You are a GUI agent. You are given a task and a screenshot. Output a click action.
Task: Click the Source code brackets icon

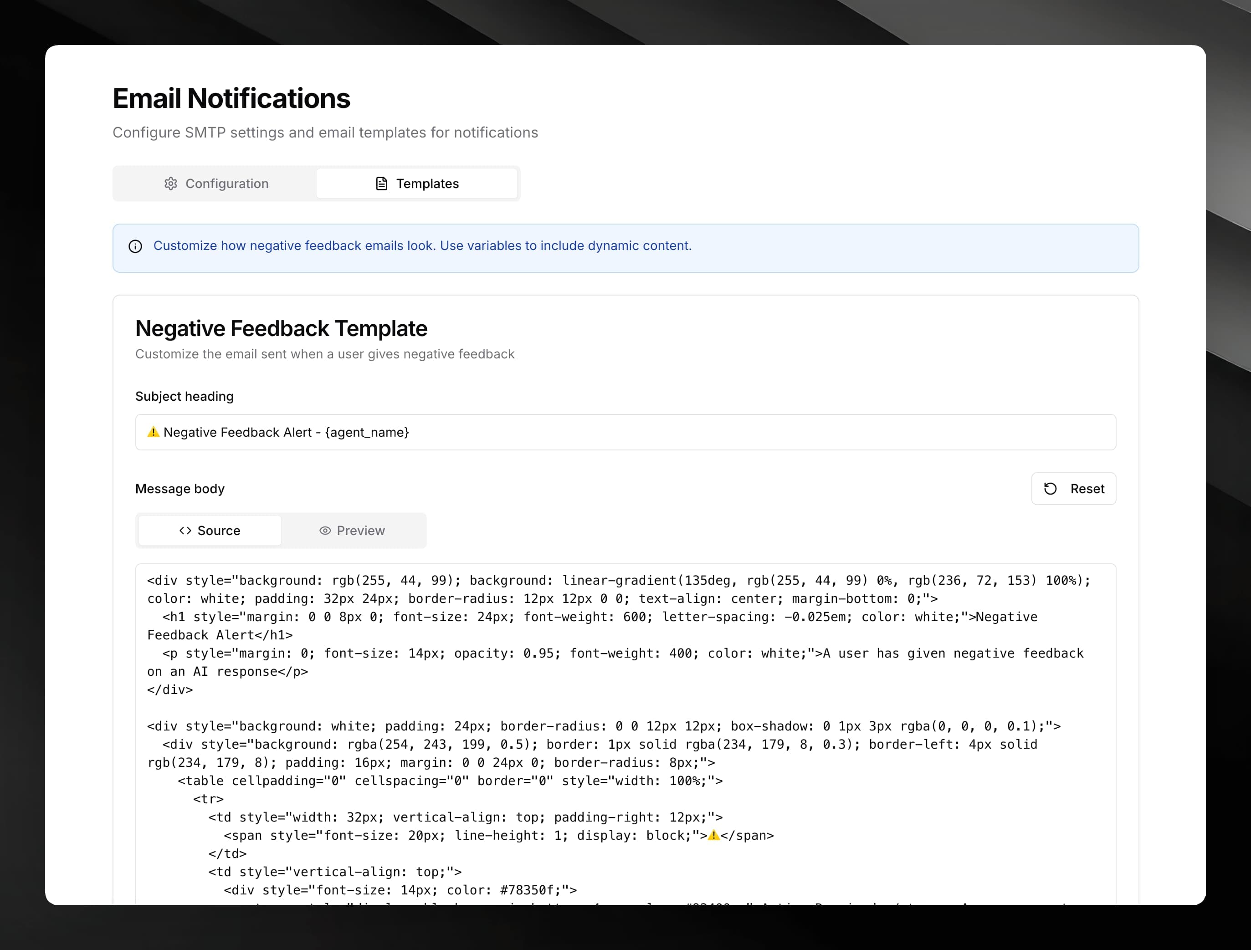pos(185,531)
